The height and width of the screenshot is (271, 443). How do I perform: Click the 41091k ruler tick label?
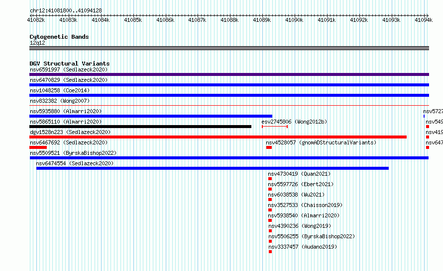[x=327, y=20]
